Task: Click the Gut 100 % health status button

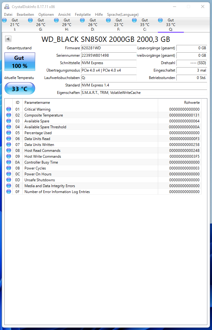Action: click(x=20, y=62)
